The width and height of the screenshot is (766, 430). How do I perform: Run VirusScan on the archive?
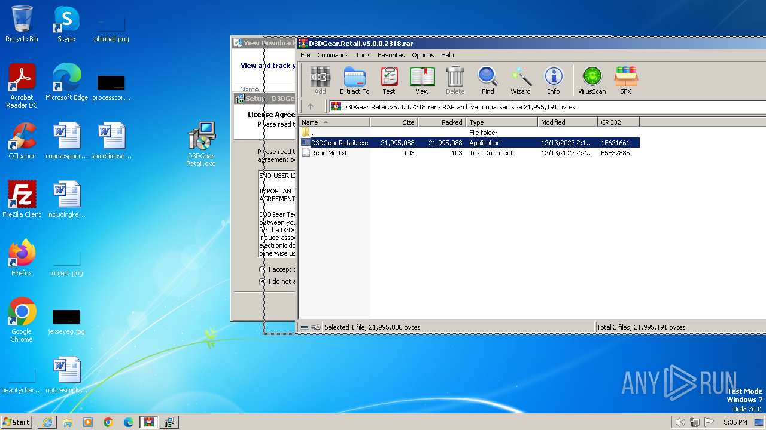592,80
